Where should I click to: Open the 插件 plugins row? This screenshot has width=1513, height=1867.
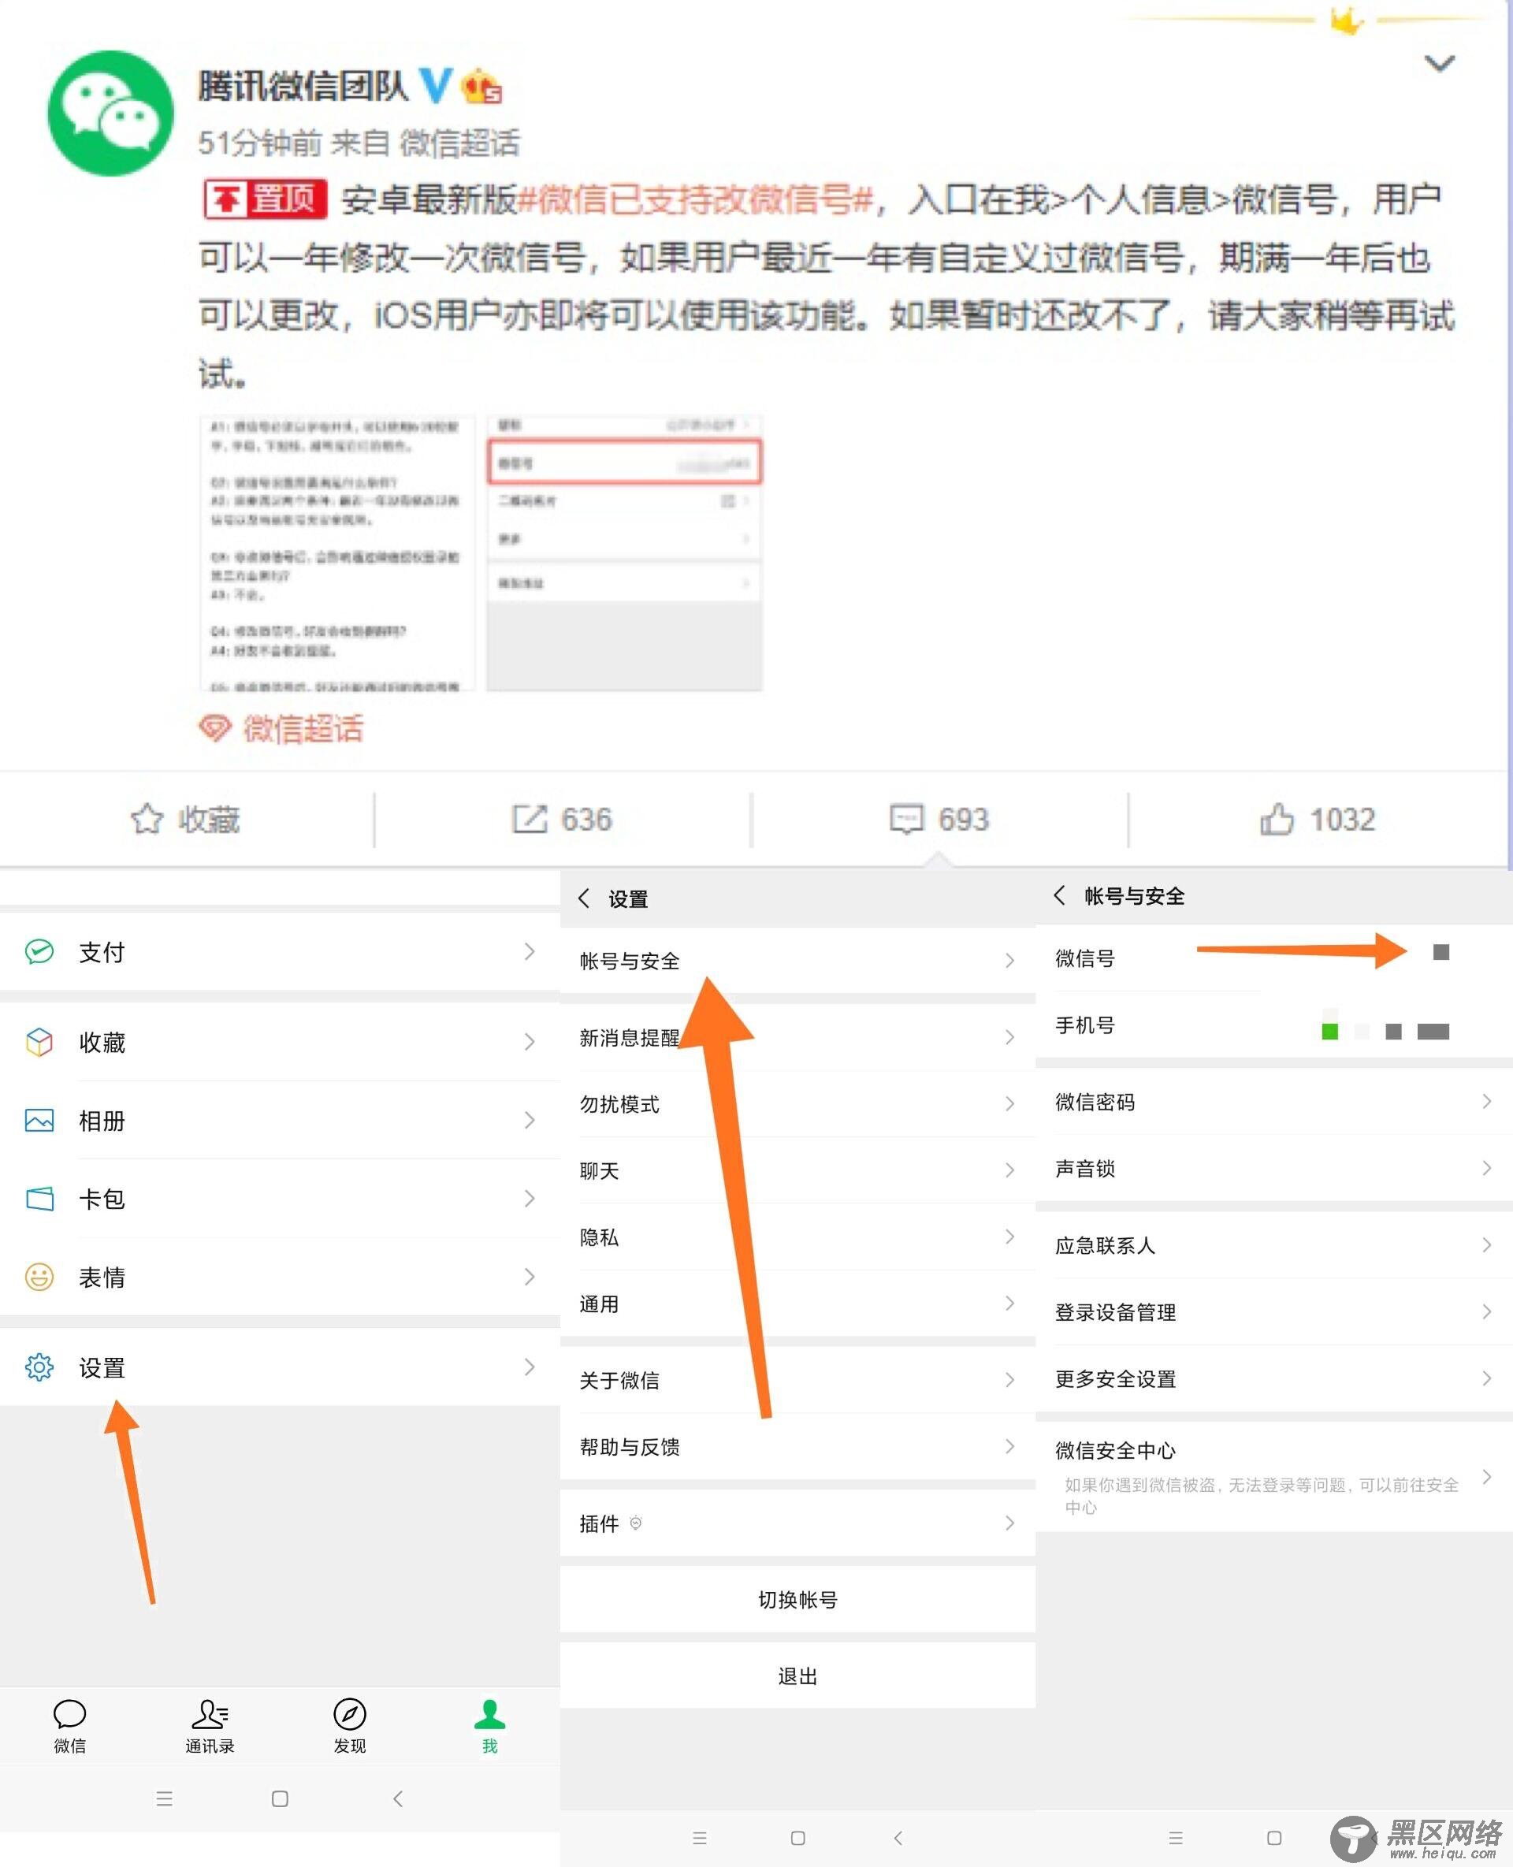point(797,1523)
